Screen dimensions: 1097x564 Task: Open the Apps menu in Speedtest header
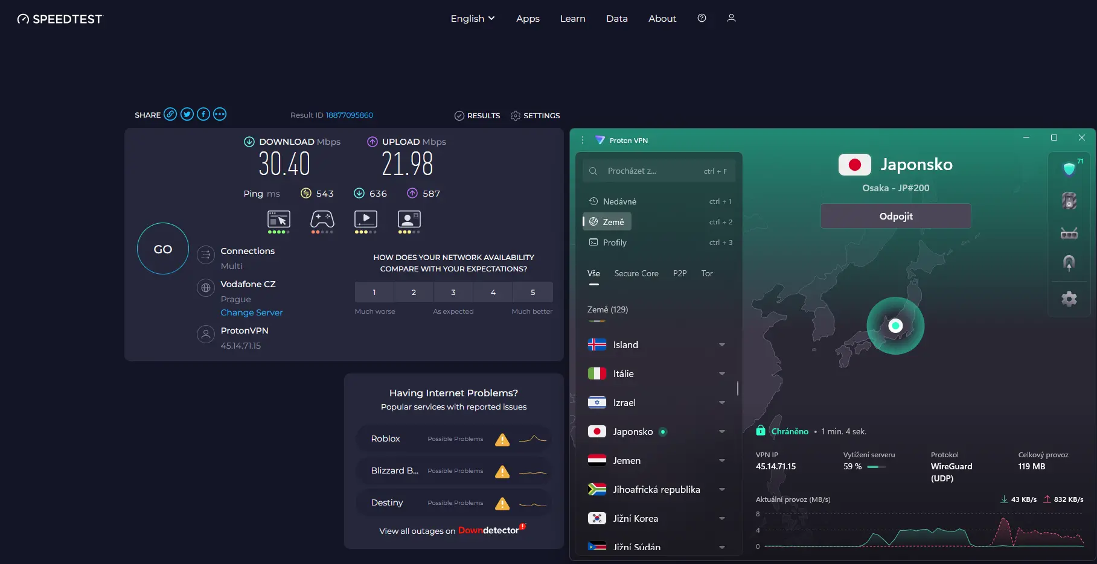click(527, 18)
